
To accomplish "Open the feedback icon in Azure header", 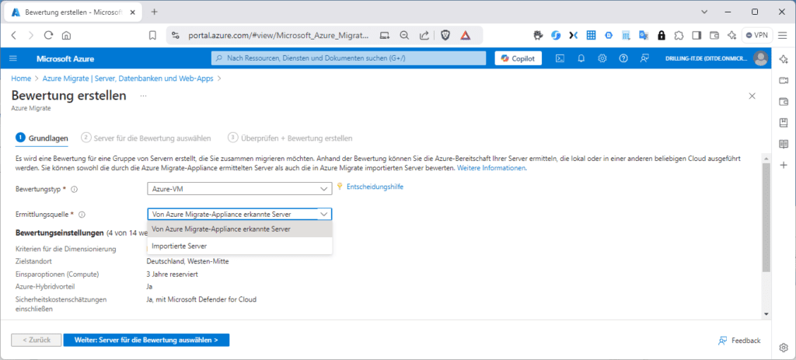I will click(x=644, y=58).
